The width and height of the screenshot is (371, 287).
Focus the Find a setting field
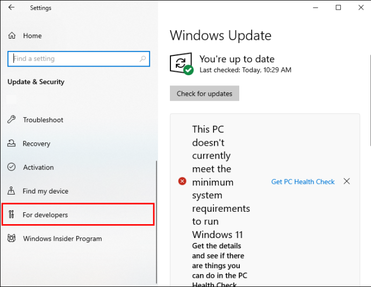point(79,59)
